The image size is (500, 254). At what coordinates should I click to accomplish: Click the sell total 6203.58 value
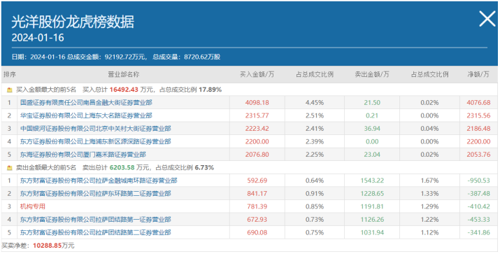(122, 167)
